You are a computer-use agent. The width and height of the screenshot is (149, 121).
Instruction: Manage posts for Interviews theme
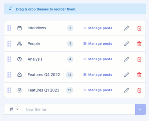coord(98,28)
